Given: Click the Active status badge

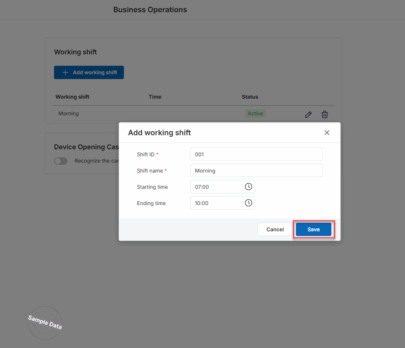Looking at the screenshot, I should [255, 114].
